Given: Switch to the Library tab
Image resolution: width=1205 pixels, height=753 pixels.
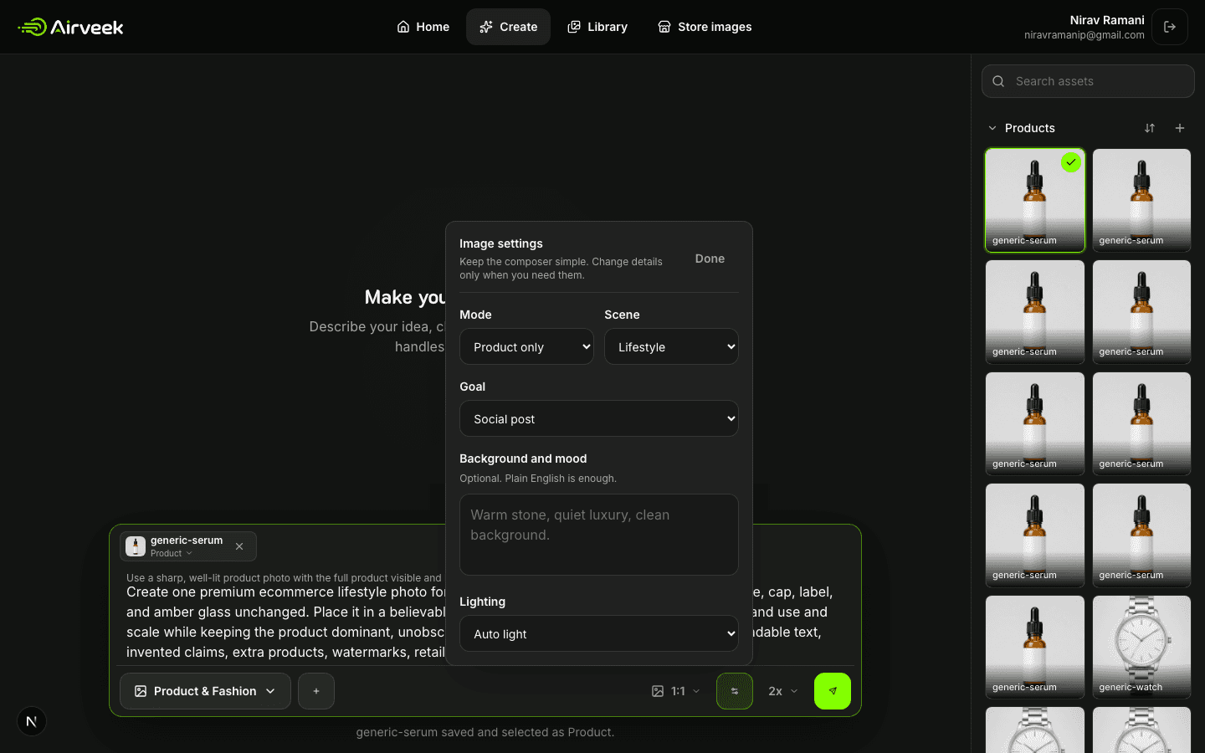Looking at the screenshot, I should (597, 27).
